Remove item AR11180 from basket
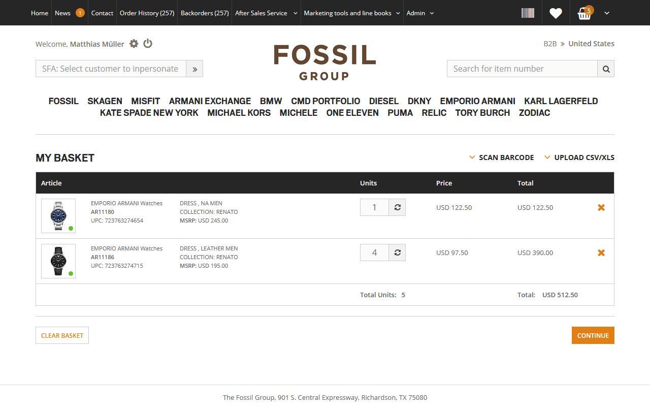 tap(601, 207)
